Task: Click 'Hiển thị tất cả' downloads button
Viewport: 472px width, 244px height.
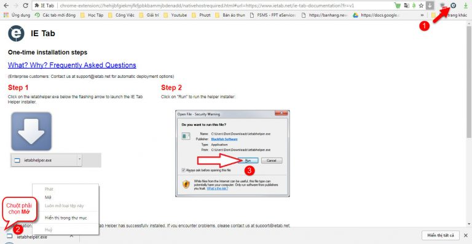Action: (441, 235)
